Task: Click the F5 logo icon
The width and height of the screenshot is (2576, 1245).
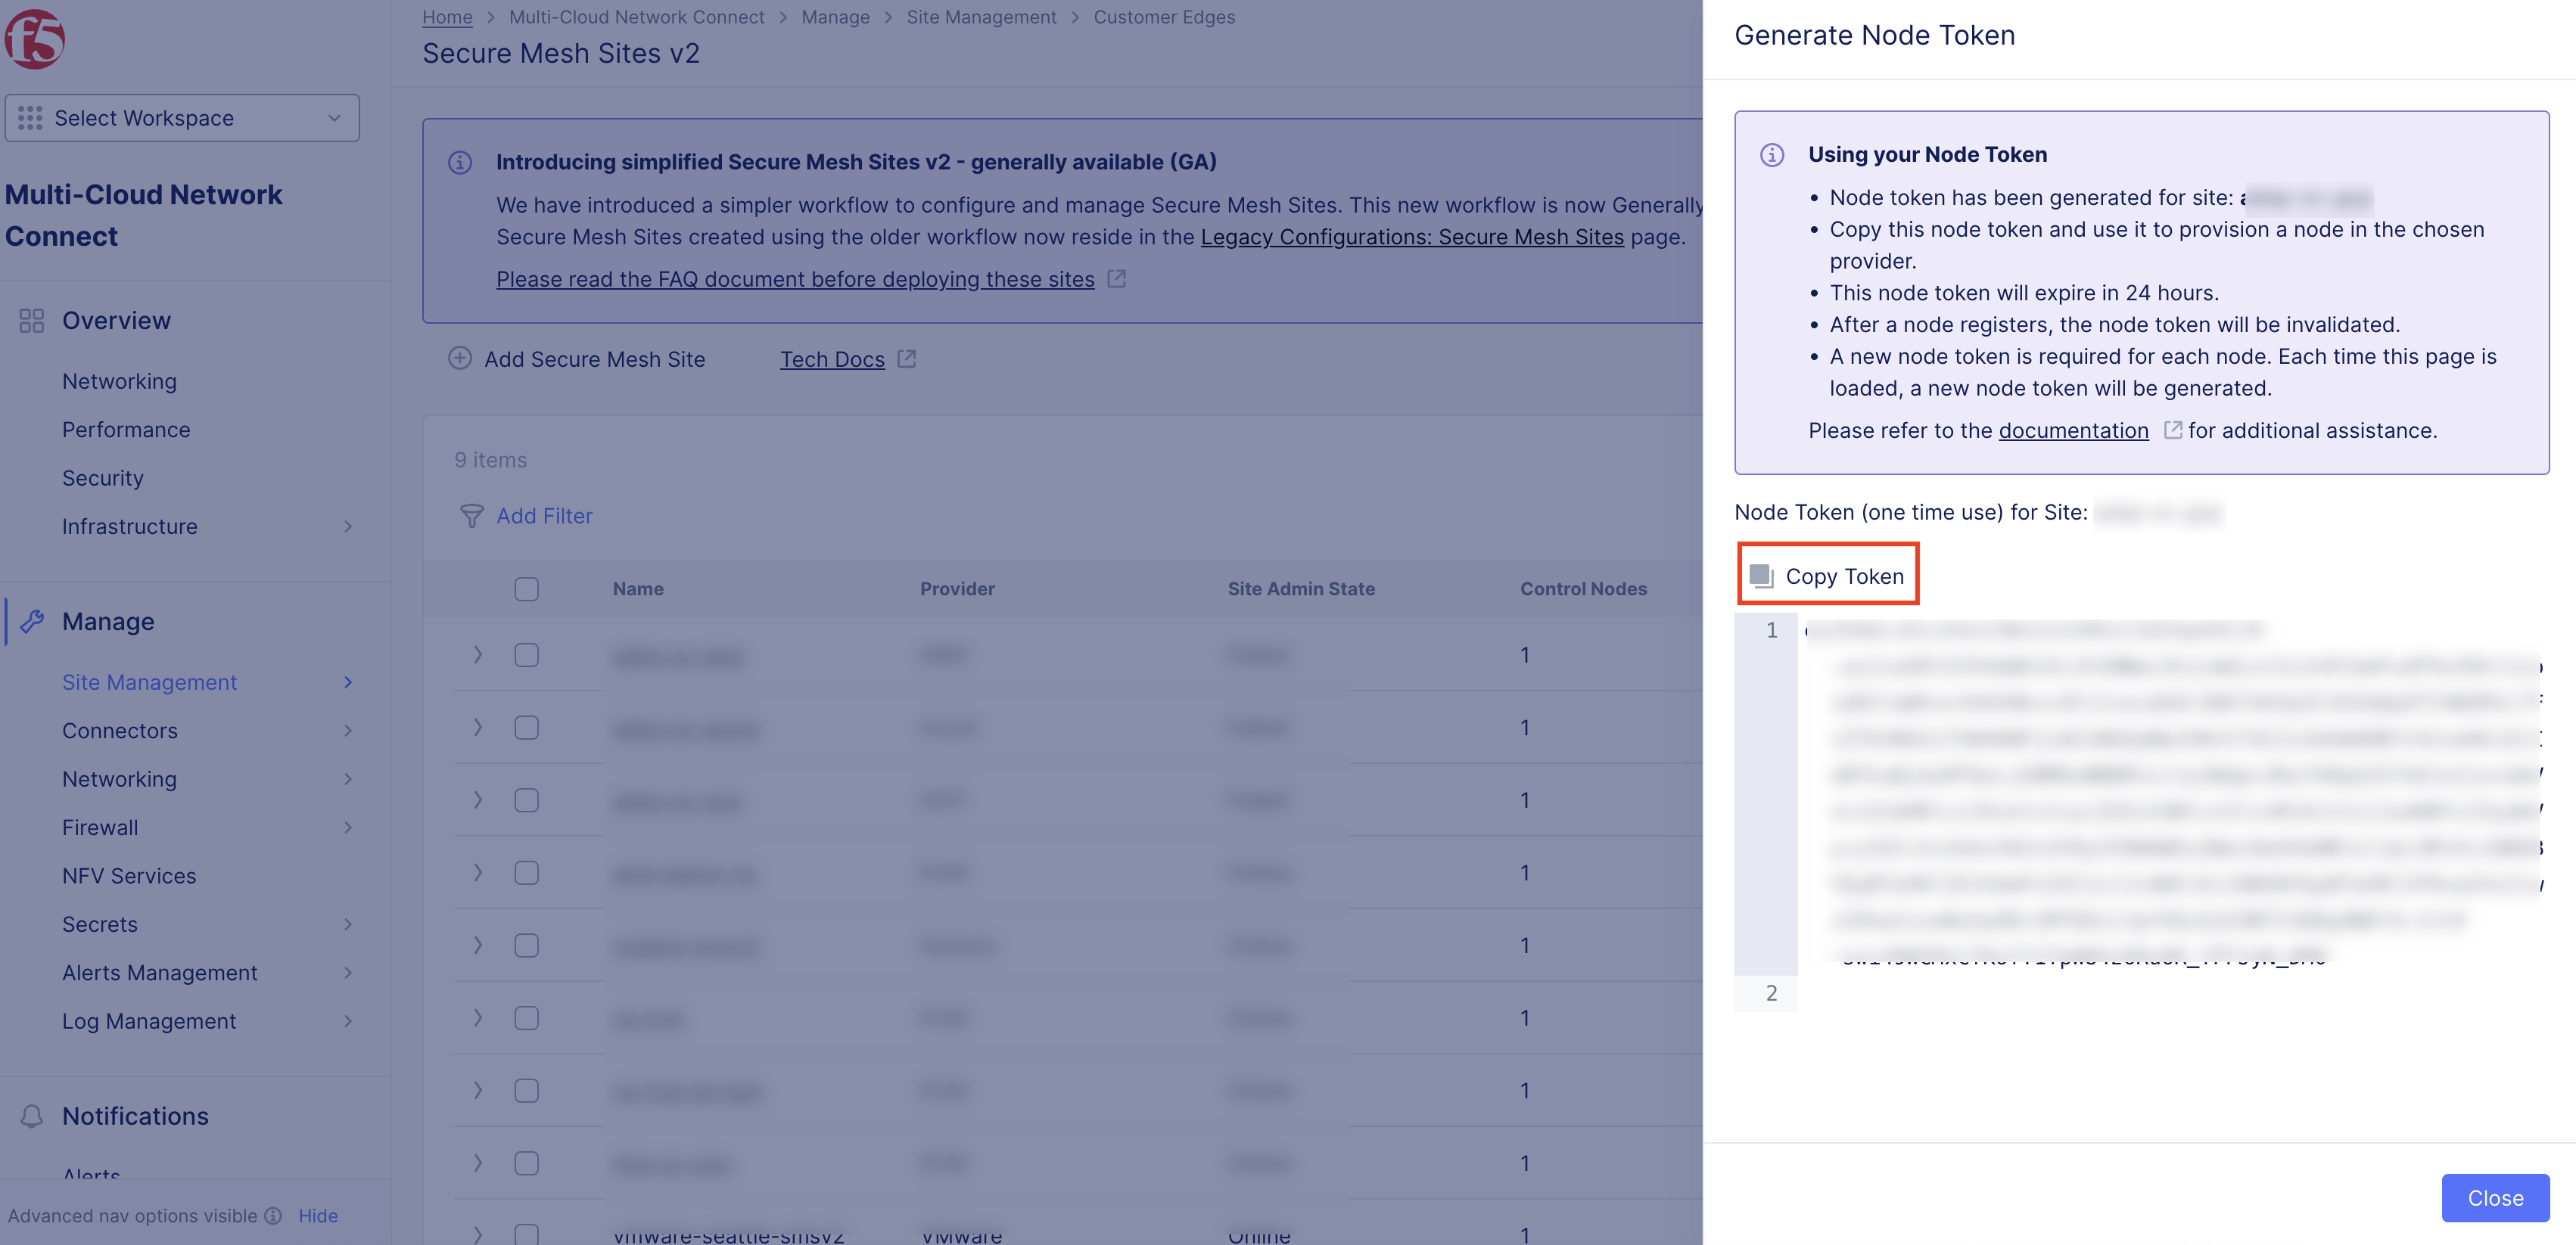Action: click(x=34, y=39)
